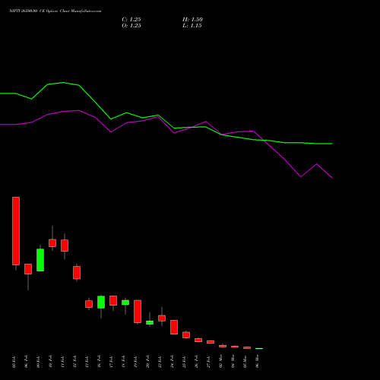Select the low value L: 1.15
This screenshot has width=380, height=380.
click(192, 26)
